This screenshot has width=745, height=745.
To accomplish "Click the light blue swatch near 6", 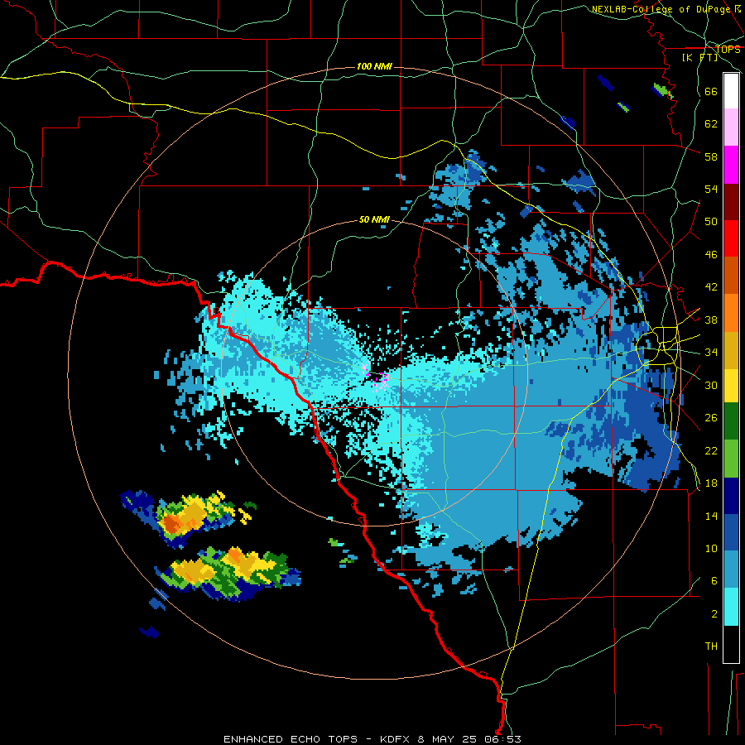I will click(x=731, y=570).
